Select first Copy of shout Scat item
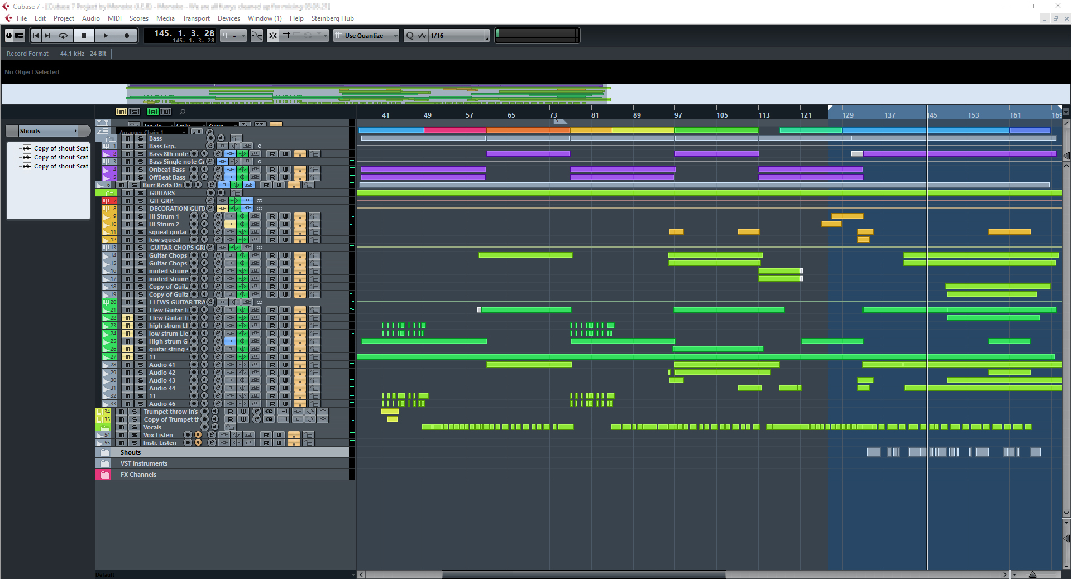Screen dimensions: 1072x580 (x=61, y=148)
